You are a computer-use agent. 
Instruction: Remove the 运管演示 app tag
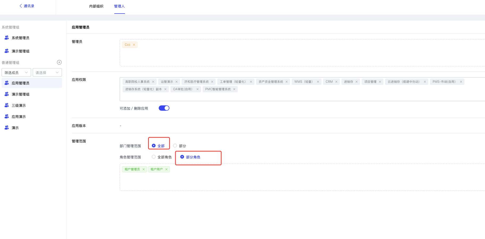click(177, 82)
